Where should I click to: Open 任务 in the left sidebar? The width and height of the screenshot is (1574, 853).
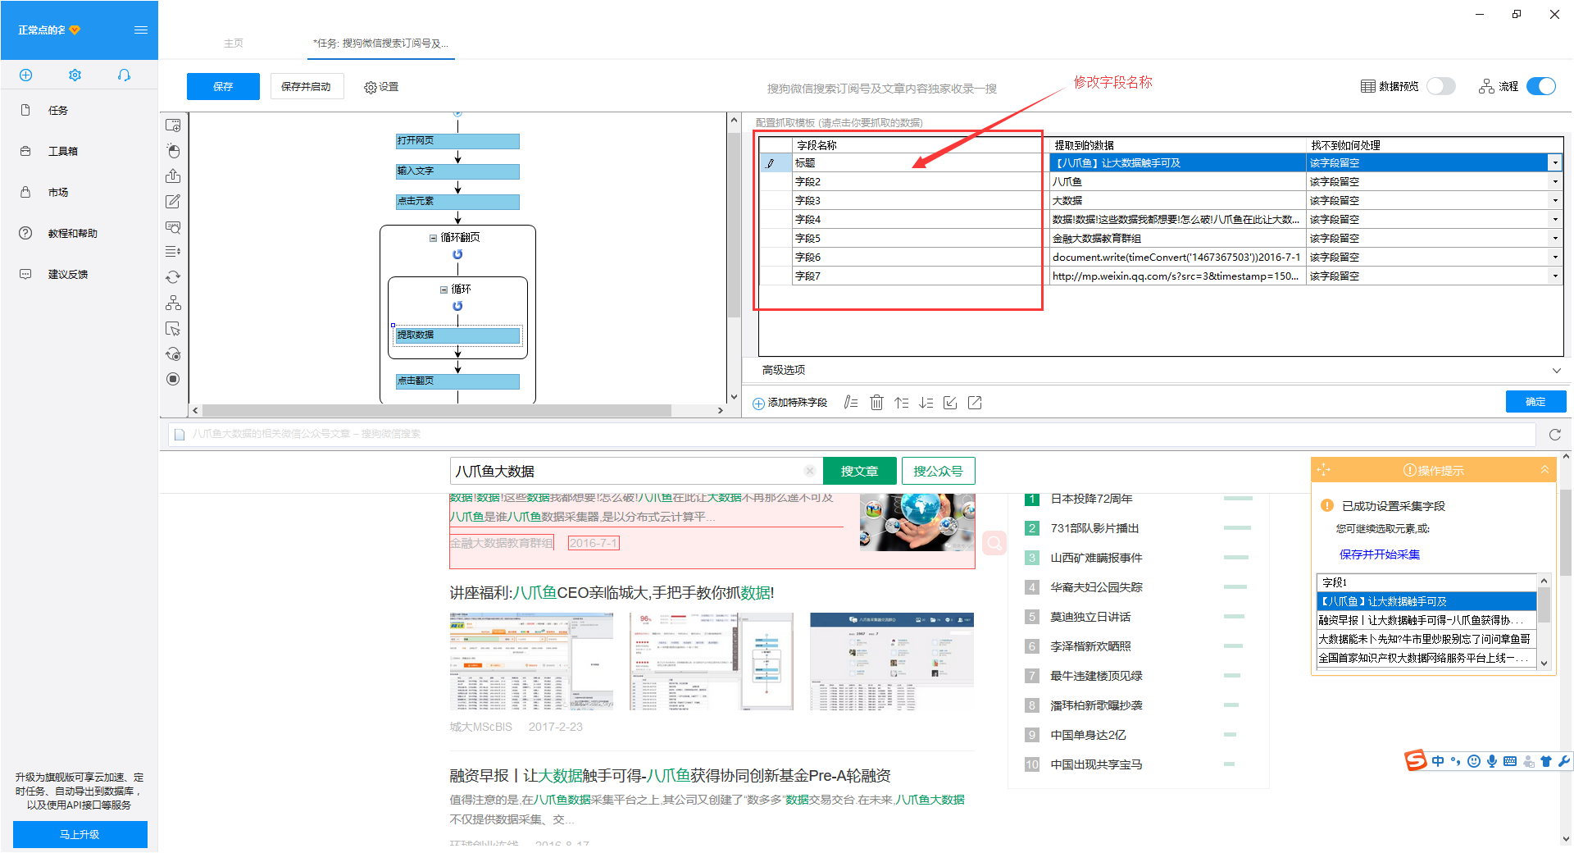point(57,111)
